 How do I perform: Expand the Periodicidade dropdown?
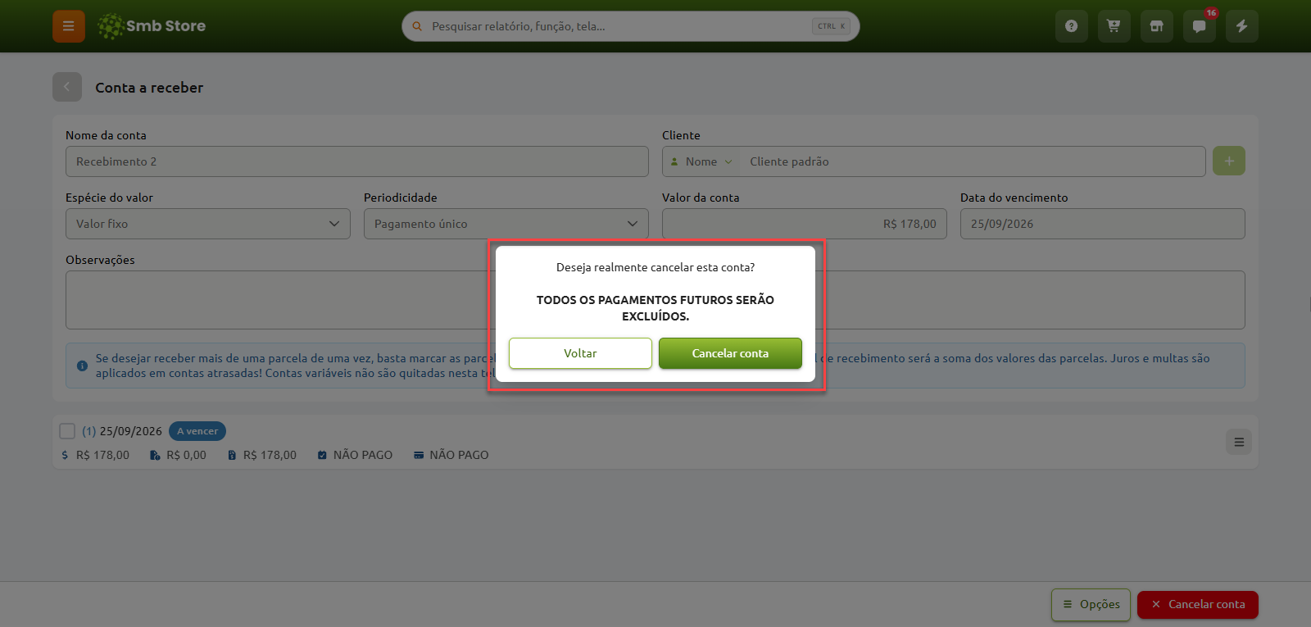click(506, 224)
